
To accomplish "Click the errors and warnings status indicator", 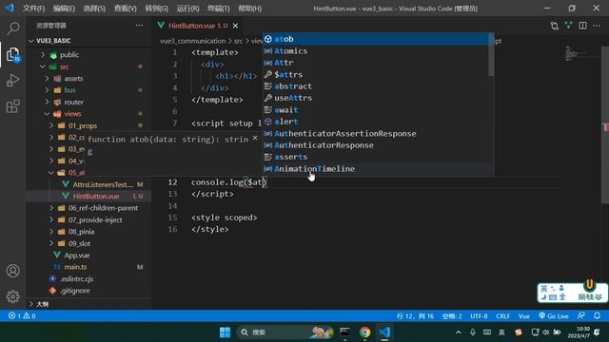I will [x=22, y=316].
